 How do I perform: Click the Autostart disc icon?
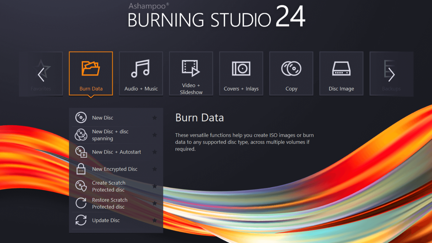[x=81, y=152]
